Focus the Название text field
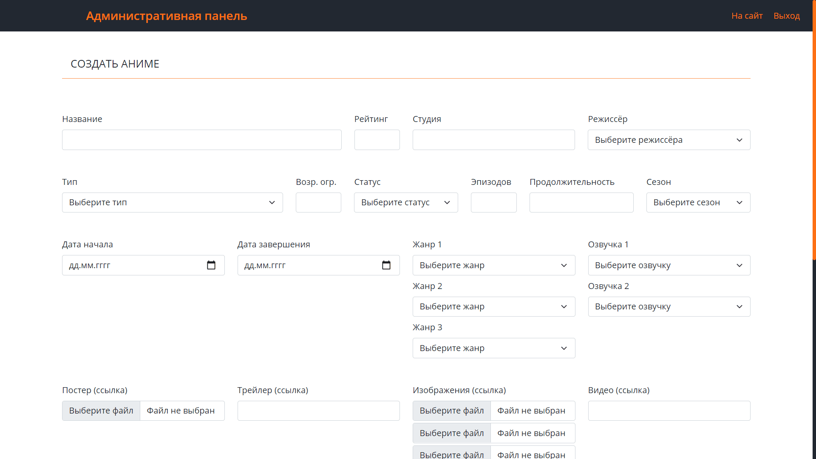The height and width of the screenshot is (459, 816). click(x=201, y=140)
